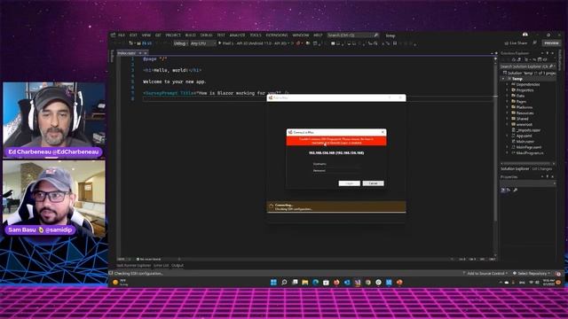Screen dimensions: 568x319
Task: Switch to Solution Explorer bottom tab
Action: pos(515,169)
